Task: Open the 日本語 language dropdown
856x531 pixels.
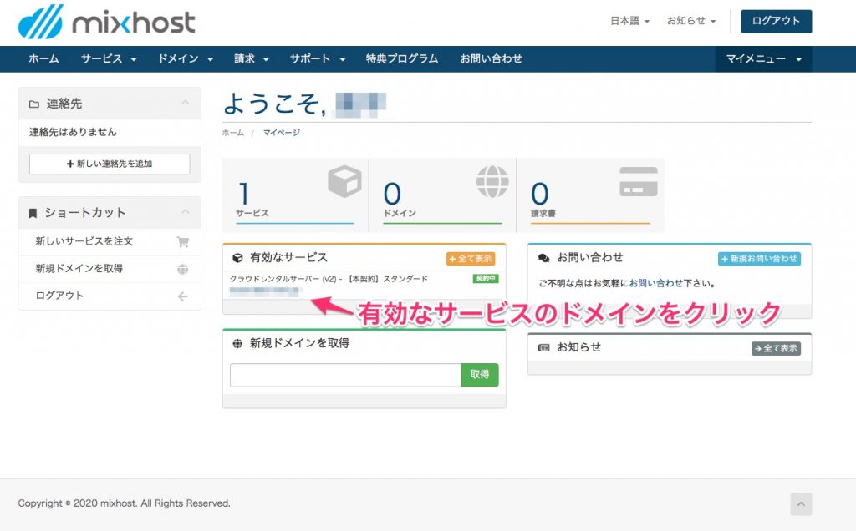Action: 629,21
